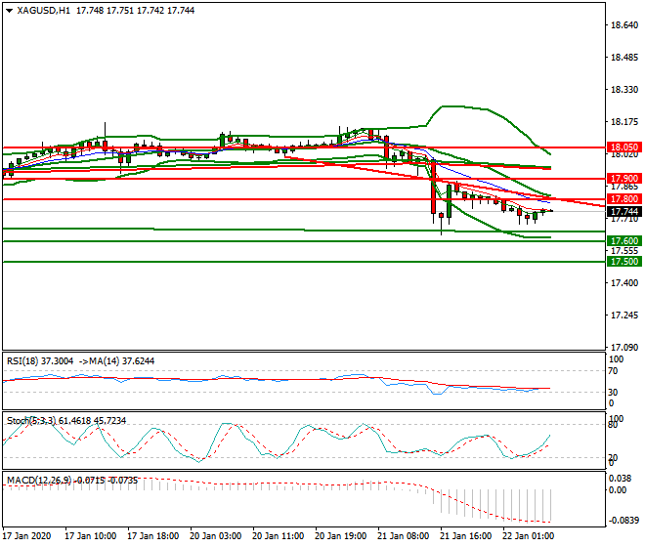
Task: Select the MA(14) 37.6244 label text
Action: pyautogui.click(x=122, y=361)
